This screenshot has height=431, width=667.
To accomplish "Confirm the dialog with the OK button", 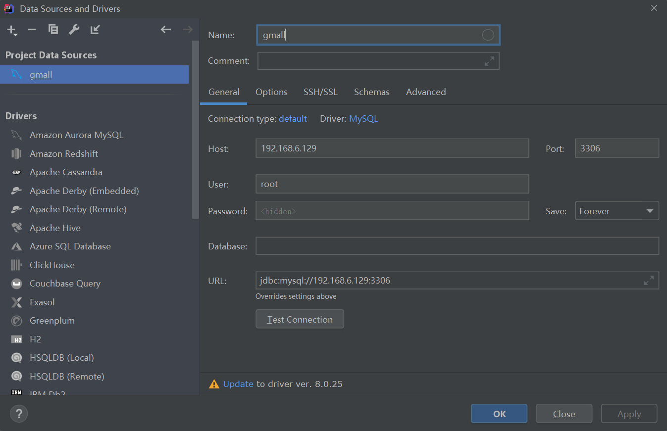I will (x=499, y=414).
